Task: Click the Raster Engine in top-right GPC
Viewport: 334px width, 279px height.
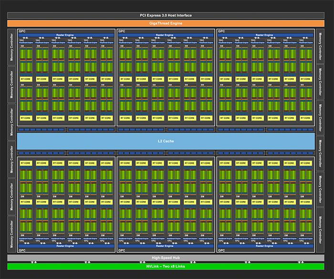Action: (265, 36)
